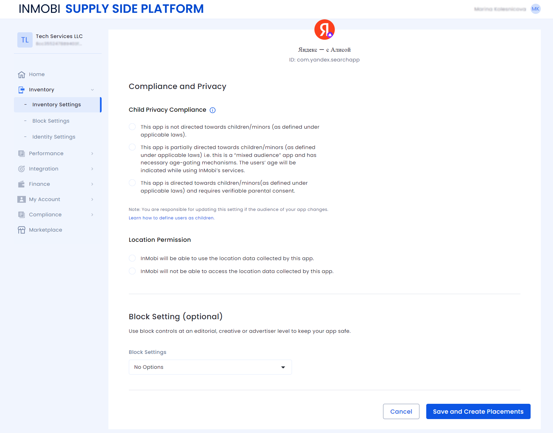Click the MK user avatar

pos(535,9)
